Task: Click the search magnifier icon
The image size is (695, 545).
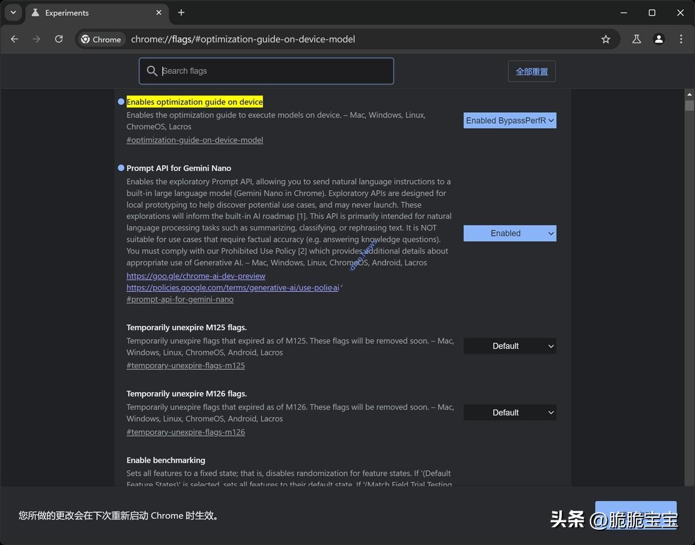Action: click(x=152, y=71)
